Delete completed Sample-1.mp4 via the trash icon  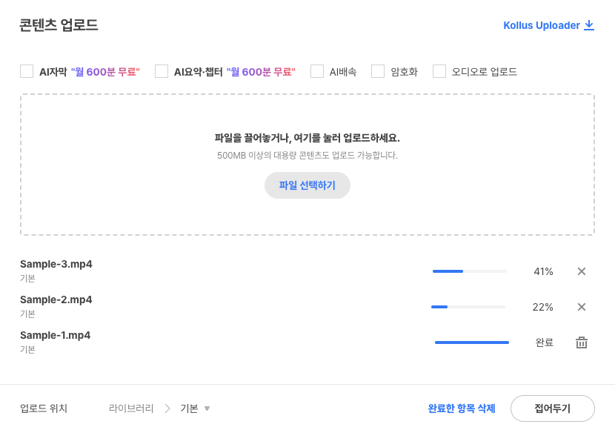click(x=582, y=342)
